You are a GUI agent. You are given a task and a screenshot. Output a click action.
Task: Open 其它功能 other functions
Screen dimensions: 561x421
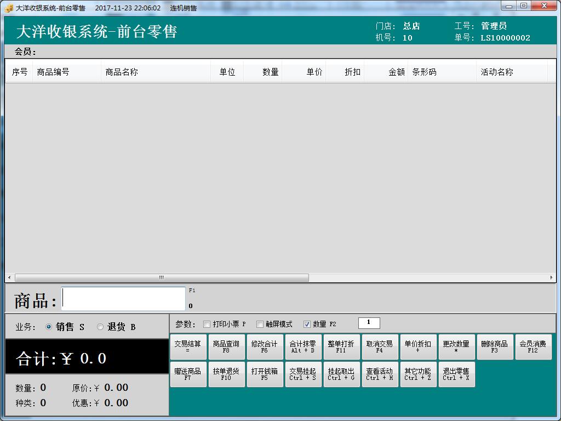pyautogui.click(x=418, y=374)
